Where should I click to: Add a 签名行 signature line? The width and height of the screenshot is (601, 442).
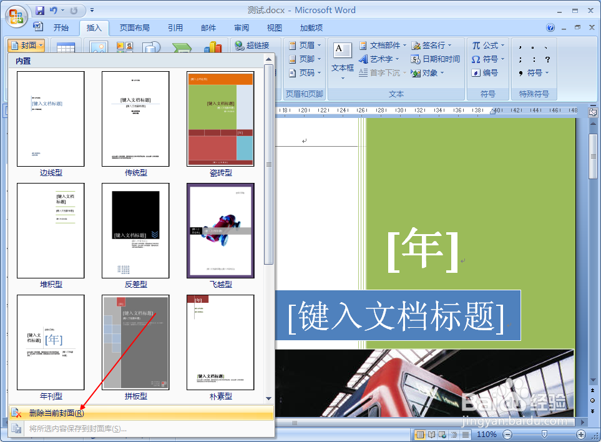point(432,45)
